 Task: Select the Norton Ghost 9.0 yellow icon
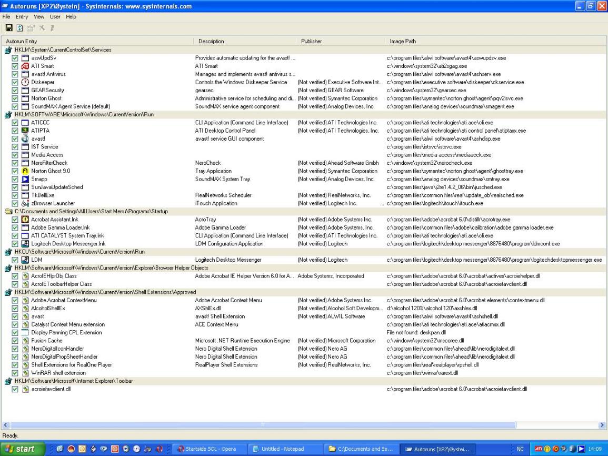(x=25, y=171)
